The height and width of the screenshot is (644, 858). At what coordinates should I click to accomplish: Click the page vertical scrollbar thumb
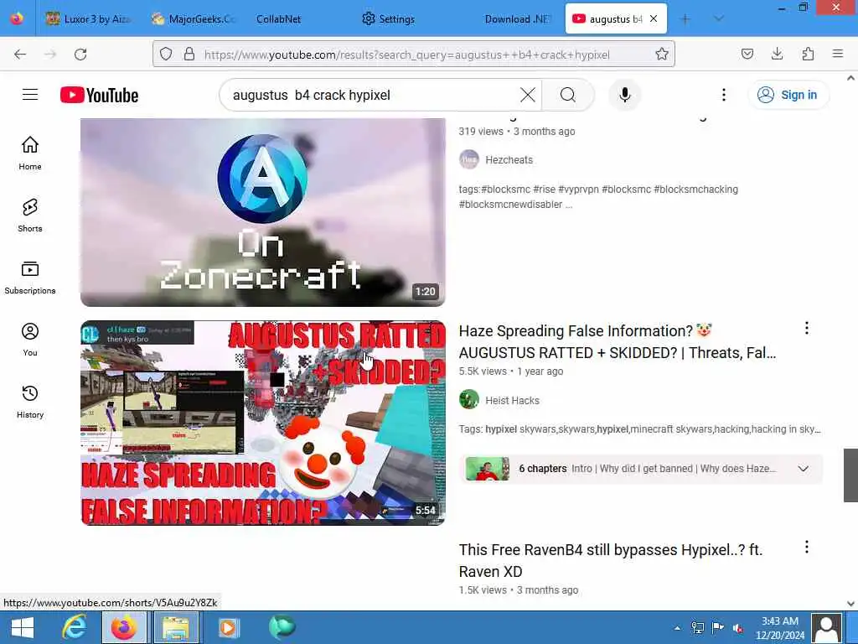click(x=850, y=475)
